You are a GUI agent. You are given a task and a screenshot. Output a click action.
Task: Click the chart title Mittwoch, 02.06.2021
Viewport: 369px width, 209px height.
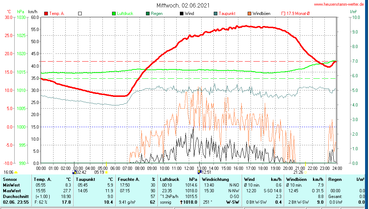183,5
